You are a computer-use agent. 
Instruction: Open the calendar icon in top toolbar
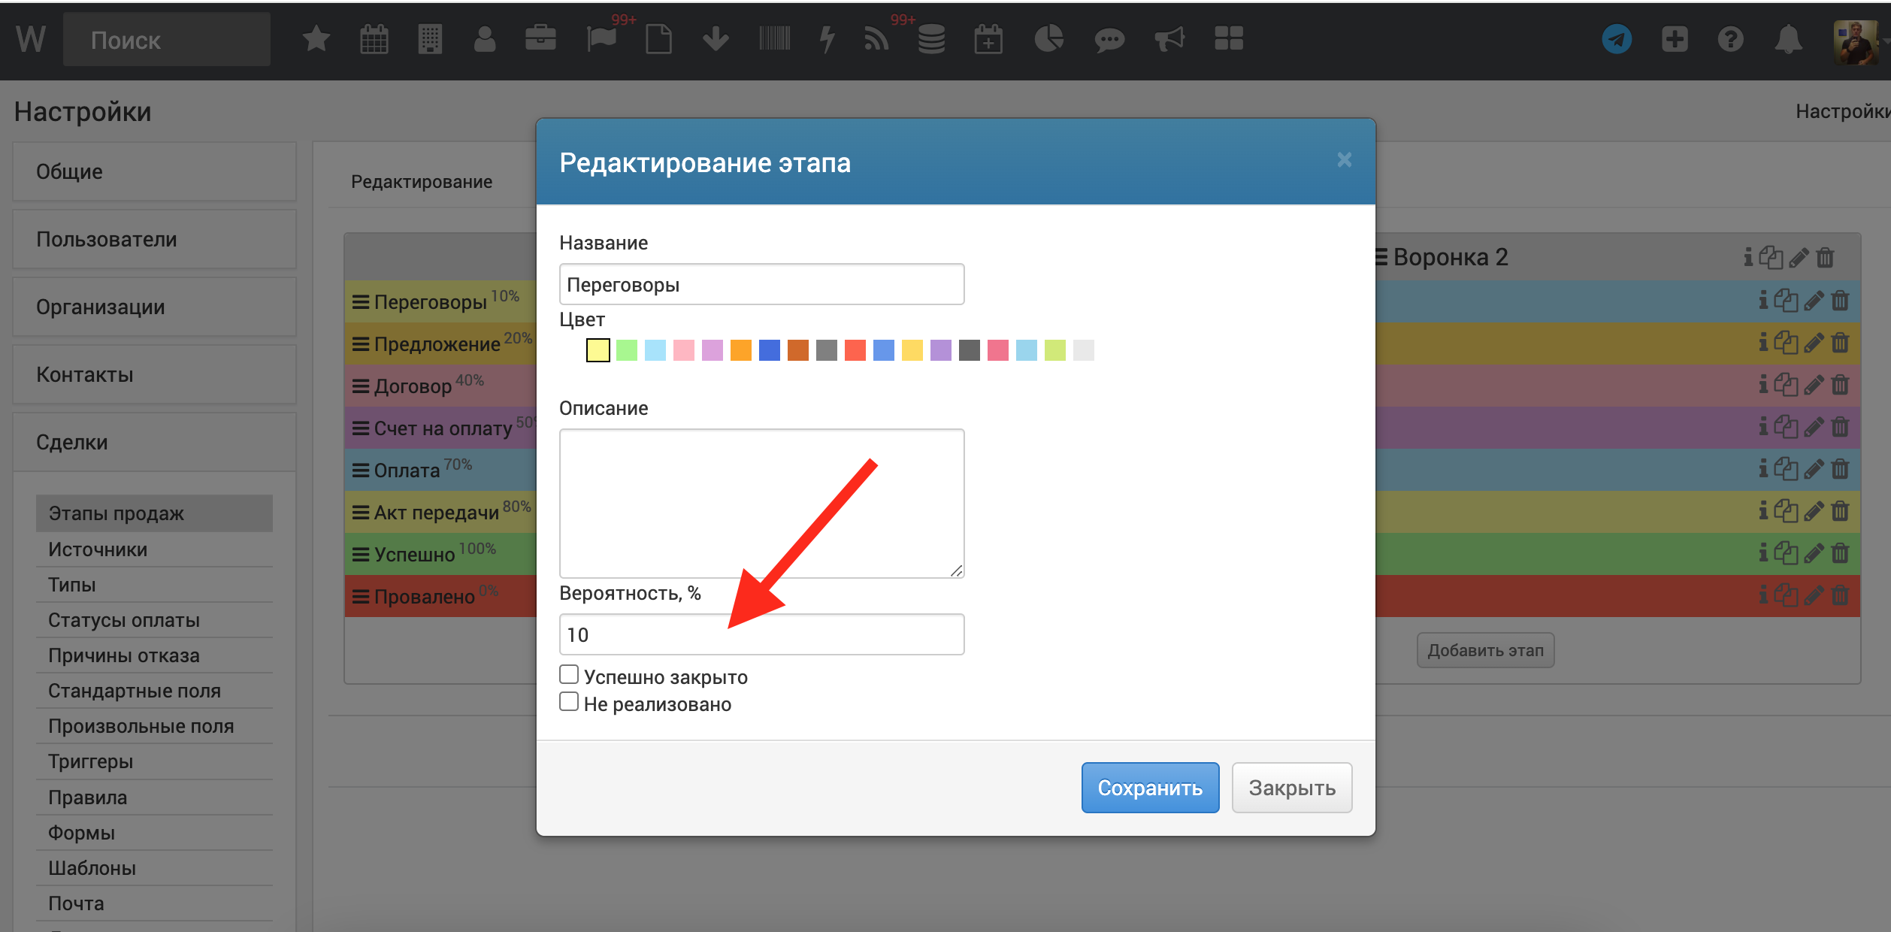tap(374, 39)
